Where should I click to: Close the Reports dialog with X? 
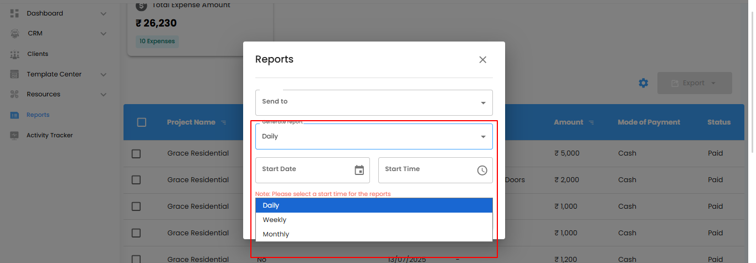click(x=482, y=60)
